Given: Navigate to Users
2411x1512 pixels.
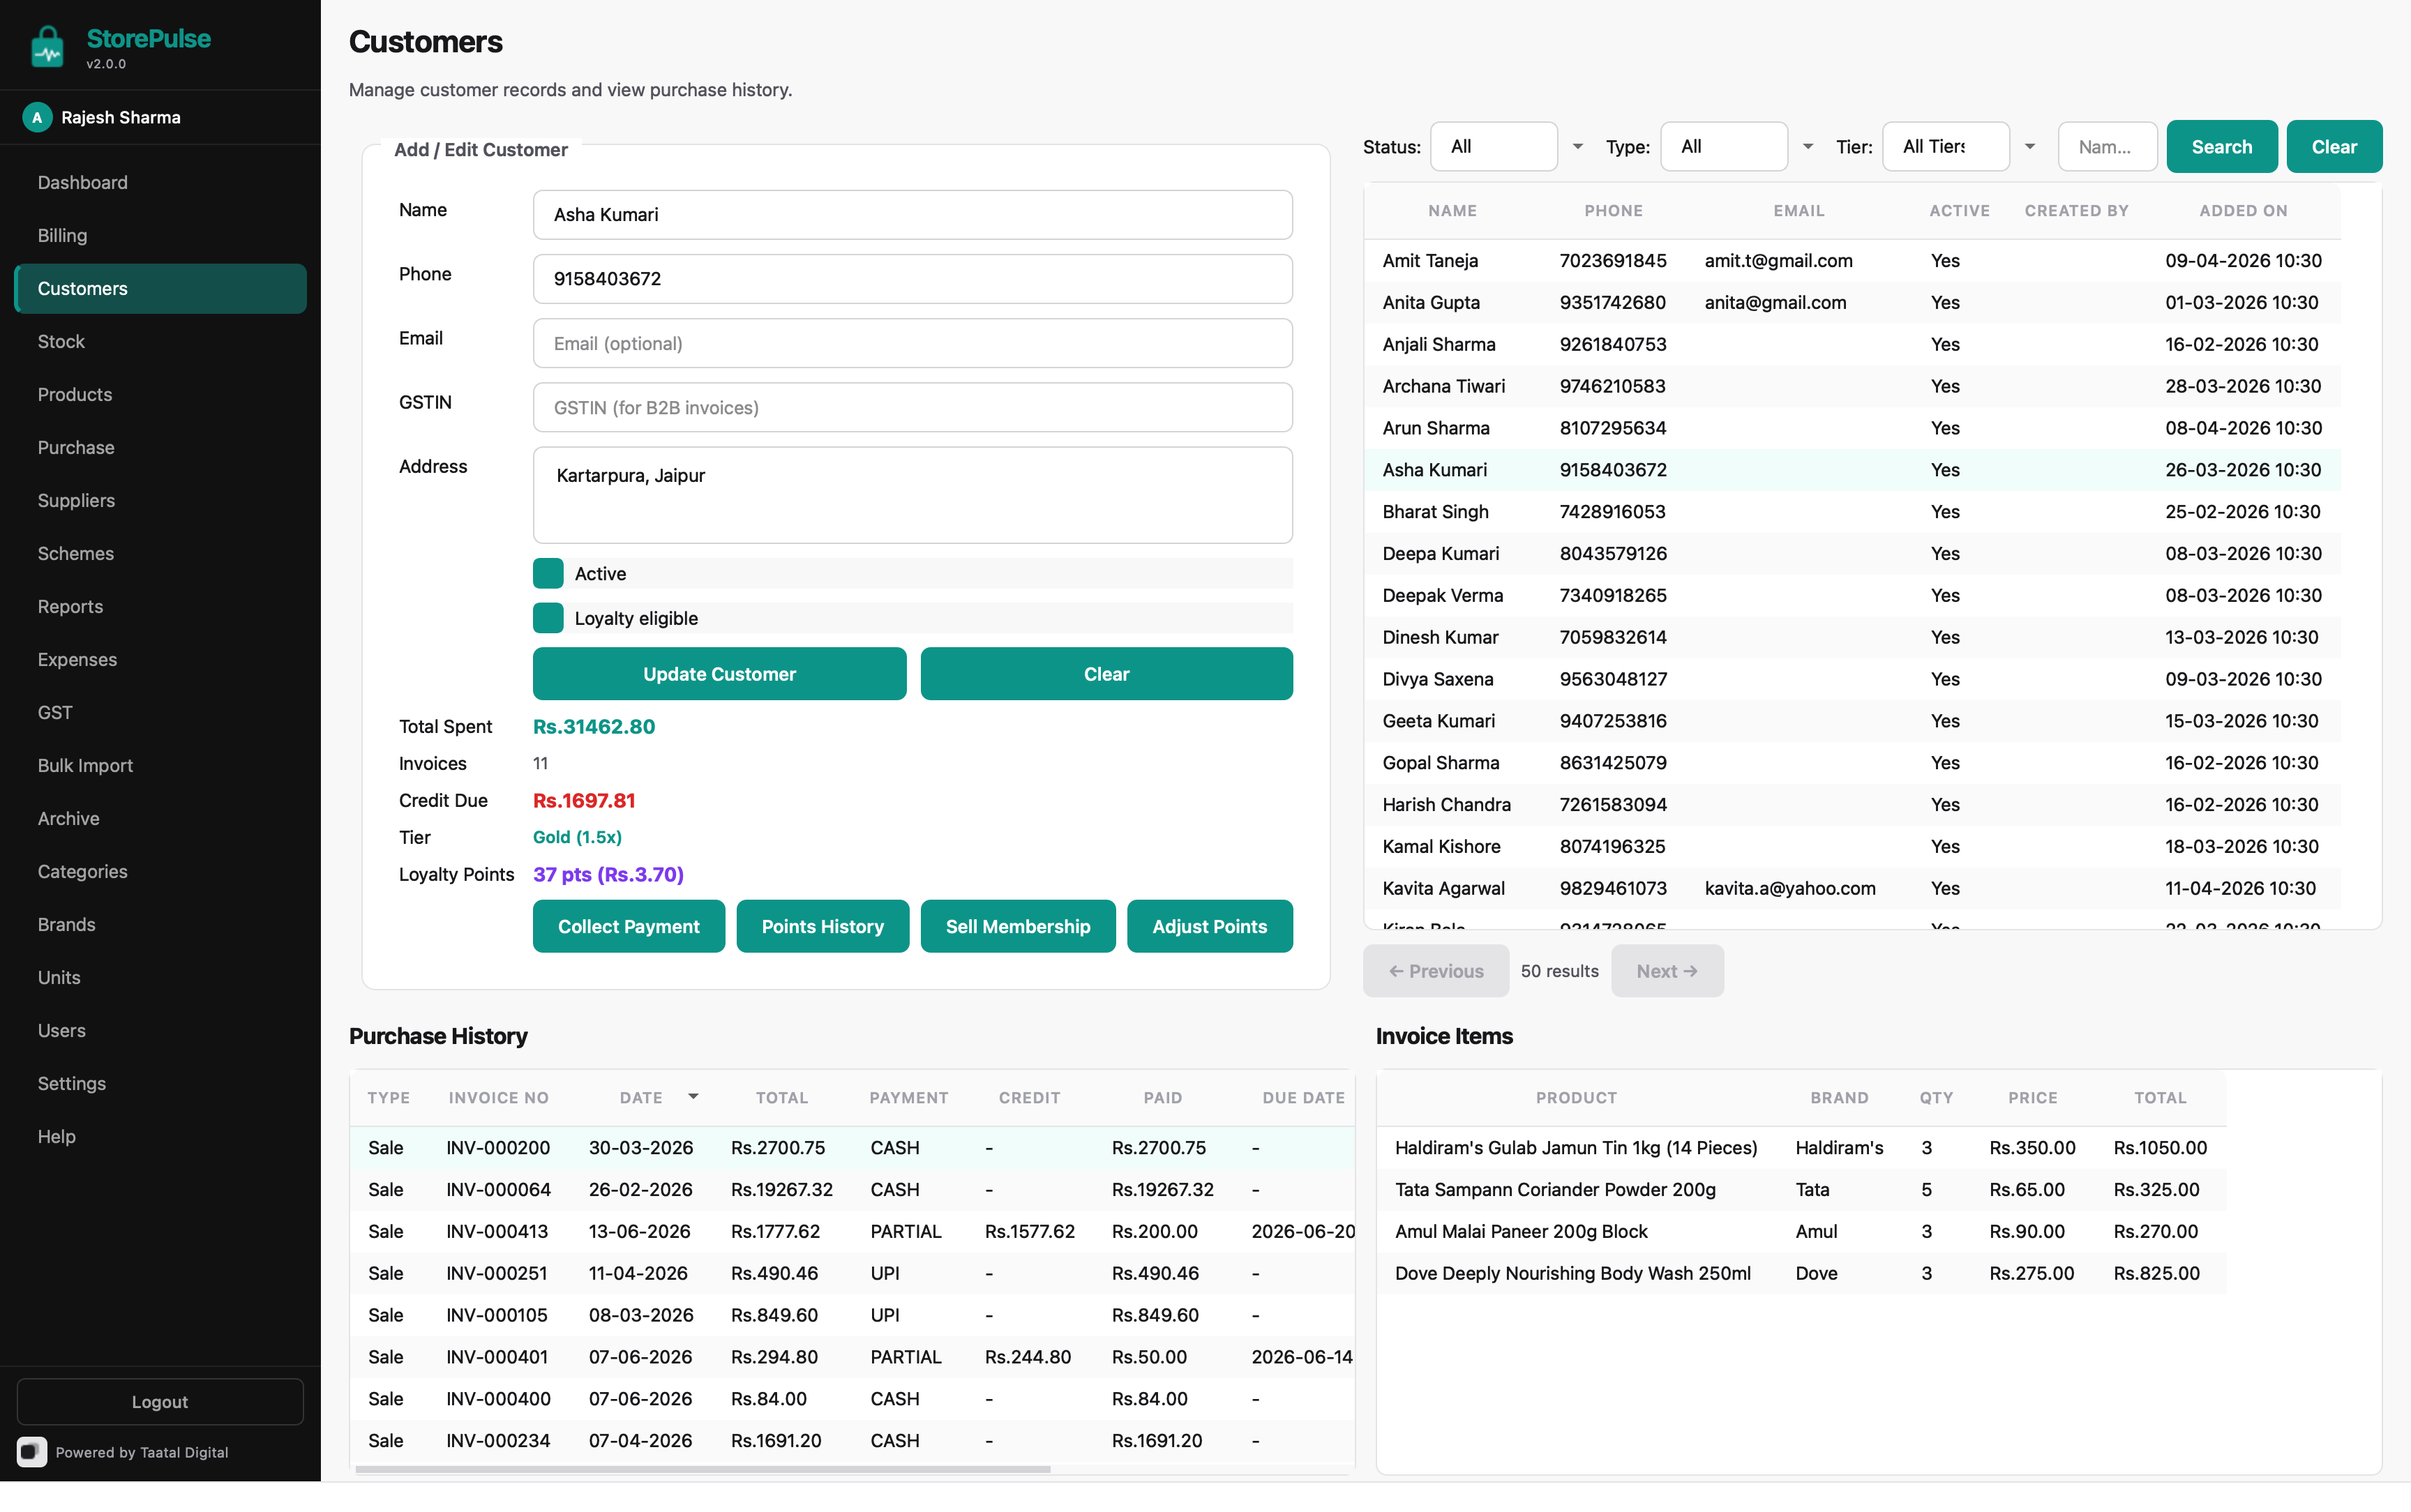Looking at the screenshot, I should 160,1030.
